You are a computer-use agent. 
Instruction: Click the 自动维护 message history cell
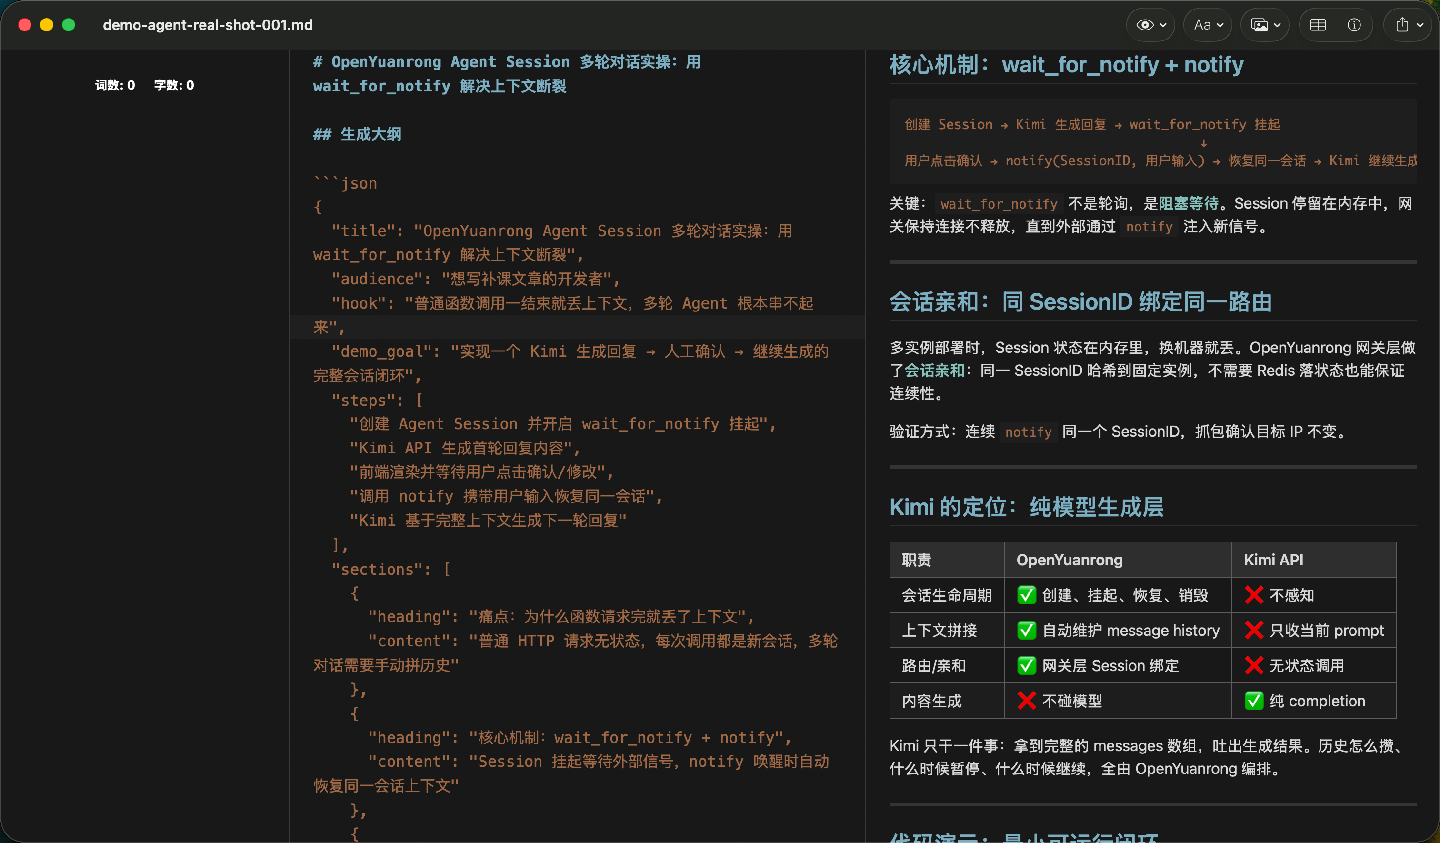tap(1118, 631)
